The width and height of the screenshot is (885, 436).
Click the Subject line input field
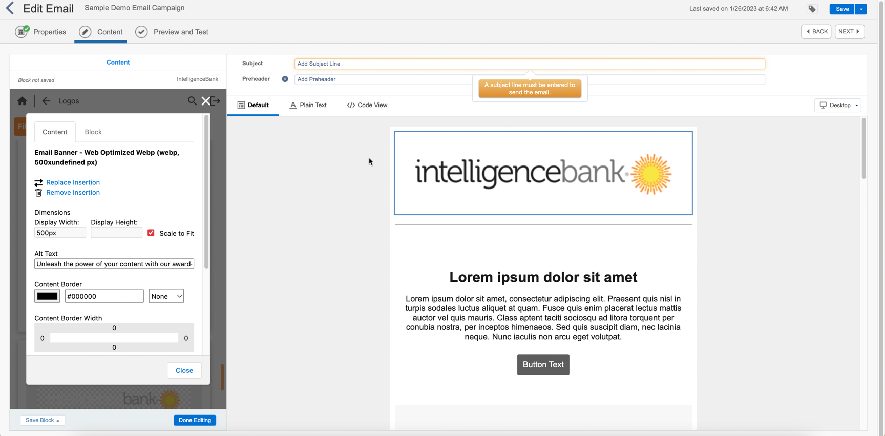(530, 64)
